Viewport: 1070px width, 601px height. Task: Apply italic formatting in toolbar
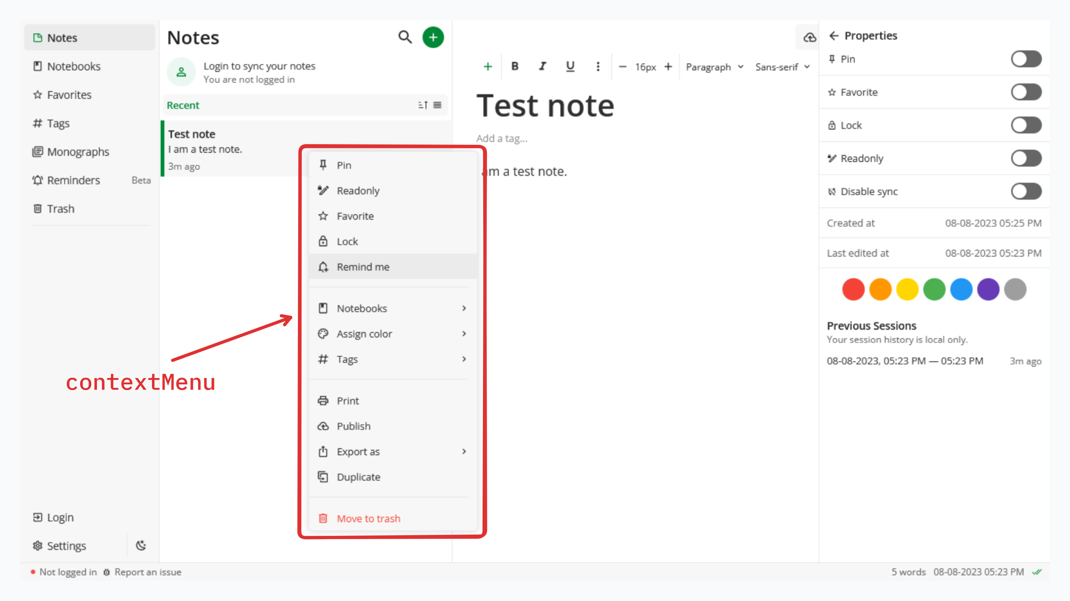click(542, 66)
